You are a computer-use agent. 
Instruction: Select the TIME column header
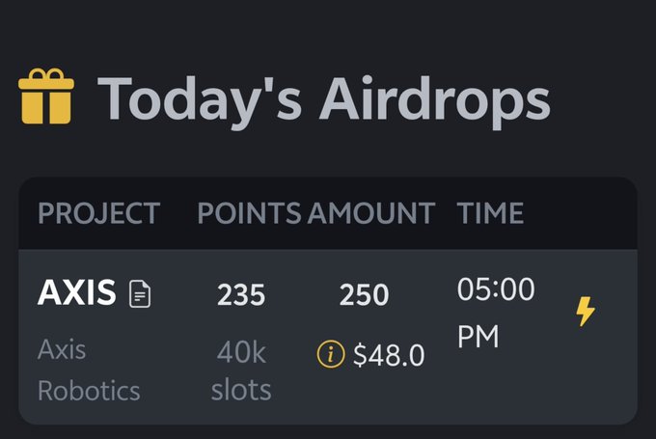[x=490, y=213]
